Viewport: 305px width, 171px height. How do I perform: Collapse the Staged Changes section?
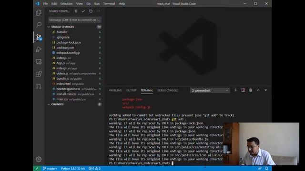[75, 27]
